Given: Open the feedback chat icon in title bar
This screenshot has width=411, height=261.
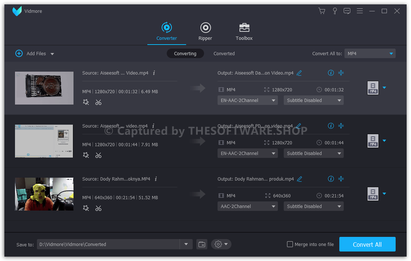Looking at the screenshot, I should click(x=347, y=11).
